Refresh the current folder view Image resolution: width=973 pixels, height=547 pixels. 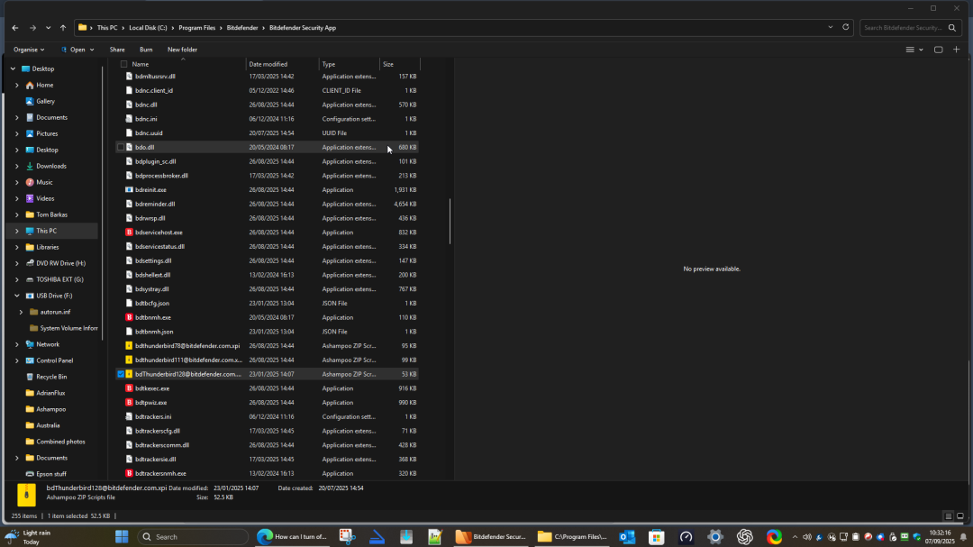pyautogui.click(x=845, y=27)
